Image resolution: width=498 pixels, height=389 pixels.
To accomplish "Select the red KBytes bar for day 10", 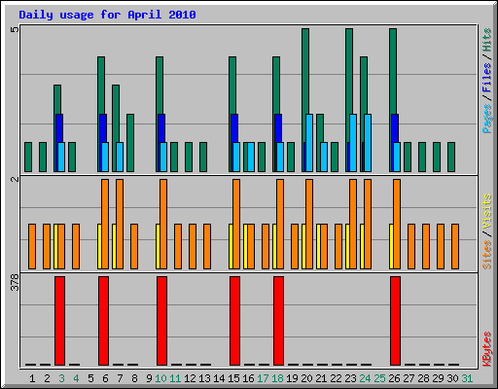I will pos(161,321).
